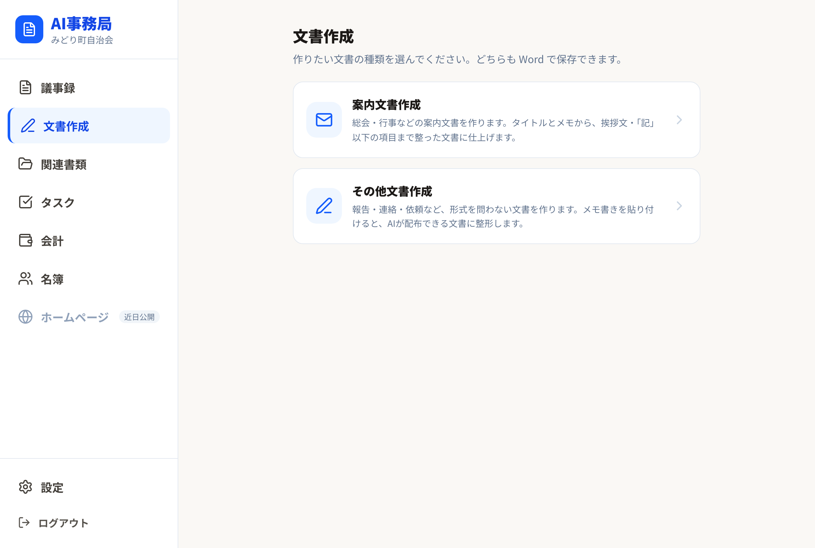Select 文書作成 in the sidebar
This screenshot has height=548, width=815.
point(89,126)
